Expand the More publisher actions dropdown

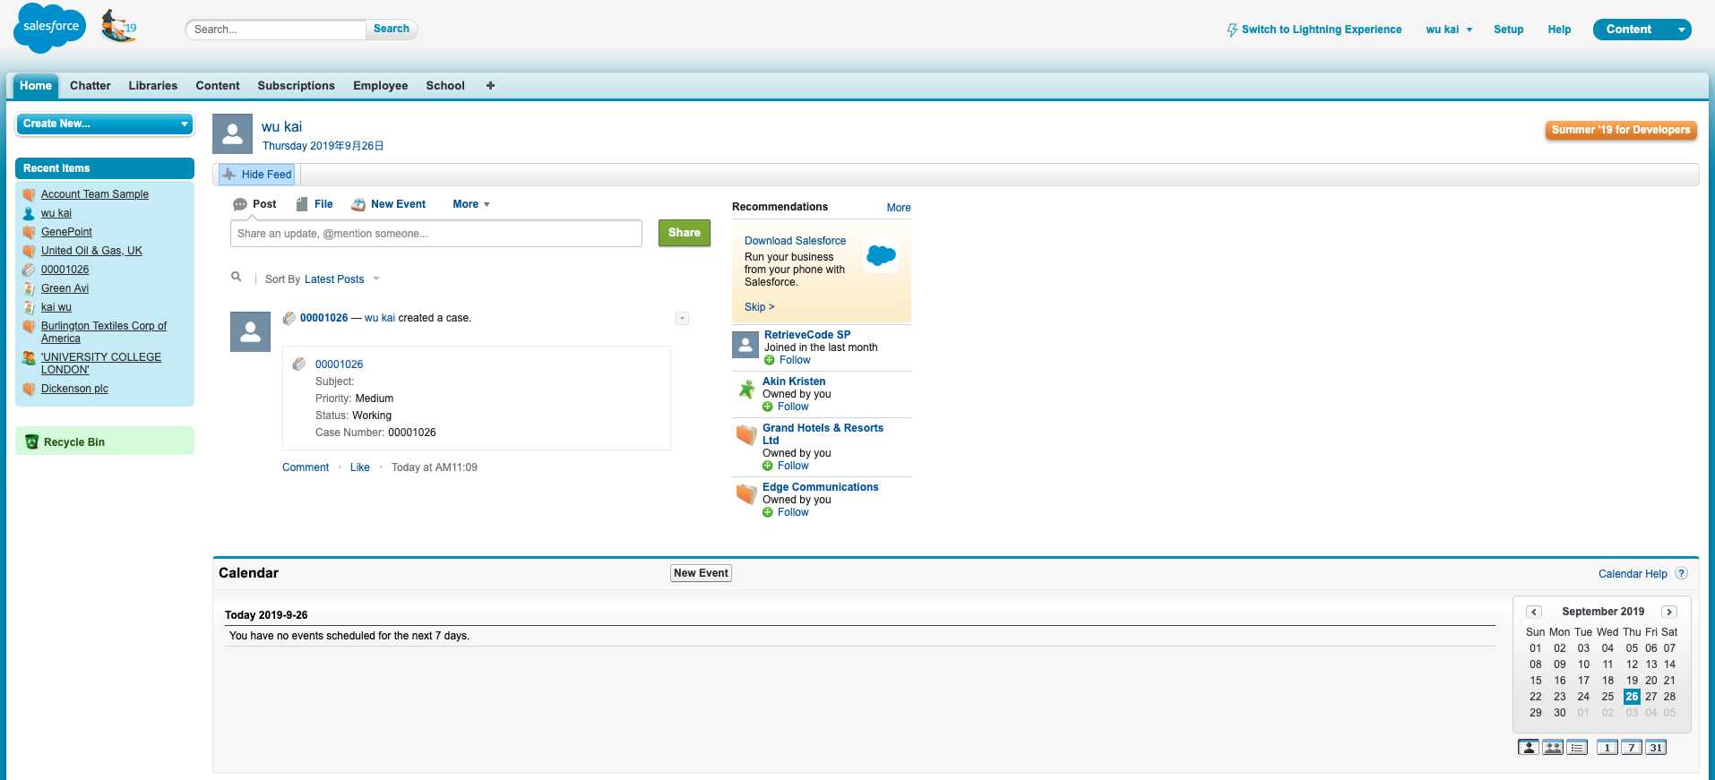pyautogui.click(x=471, y=204)
